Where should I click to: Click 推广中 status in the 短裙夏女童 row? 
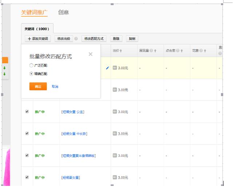[x=40, y=178]
